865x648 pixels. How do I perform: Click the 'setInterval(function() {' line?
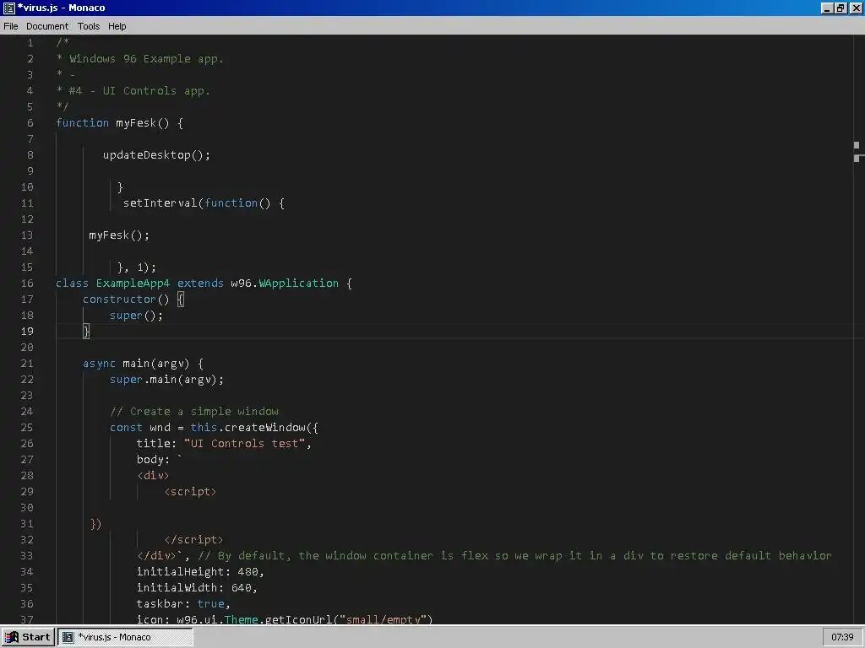[204, 202]
